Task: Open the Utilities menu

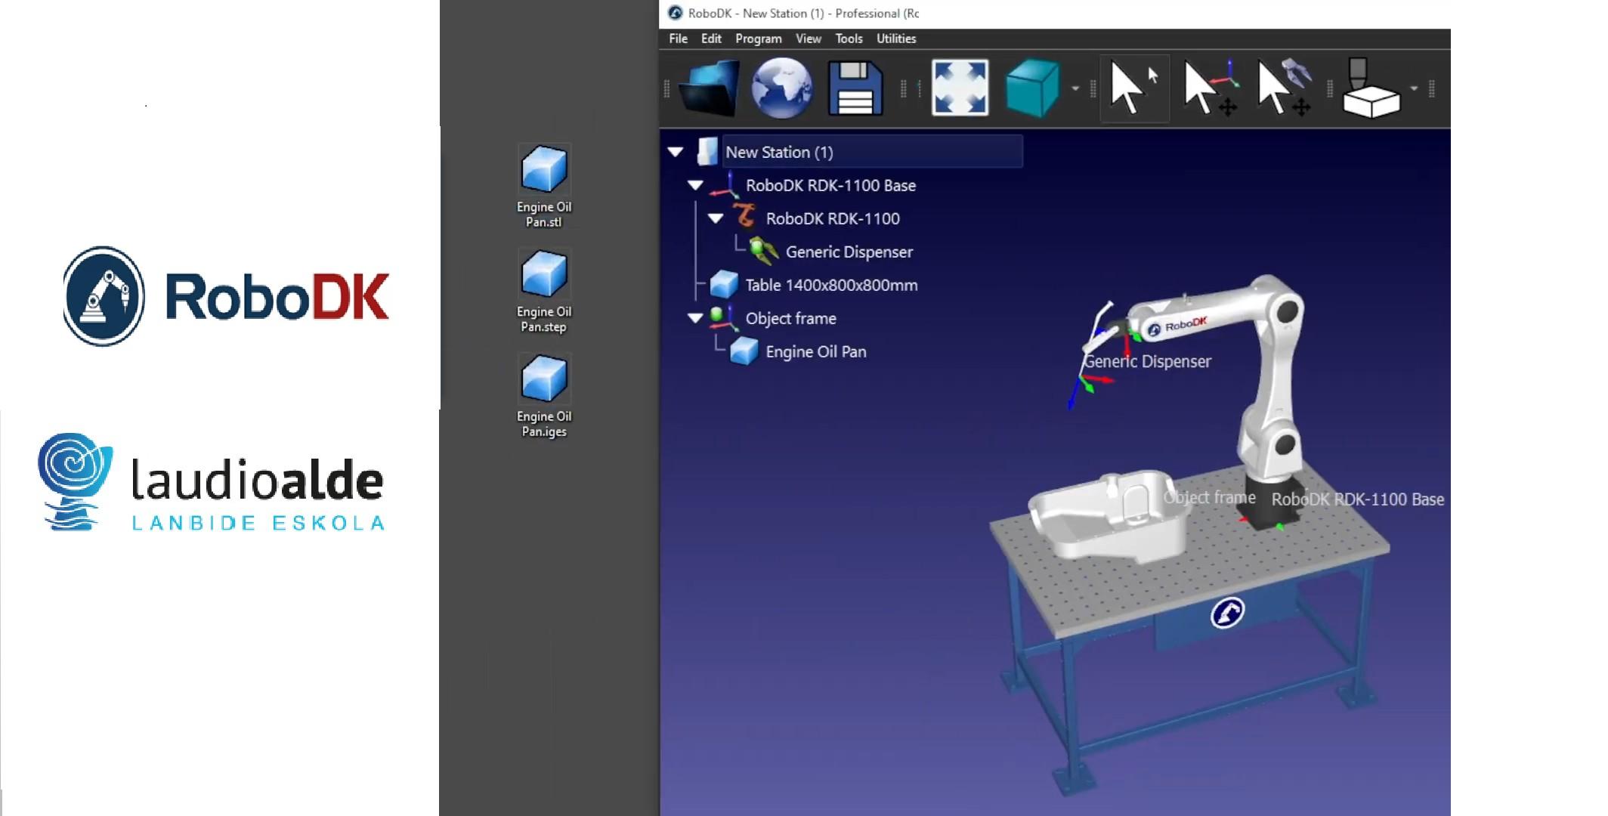Action: coord(895,39)
